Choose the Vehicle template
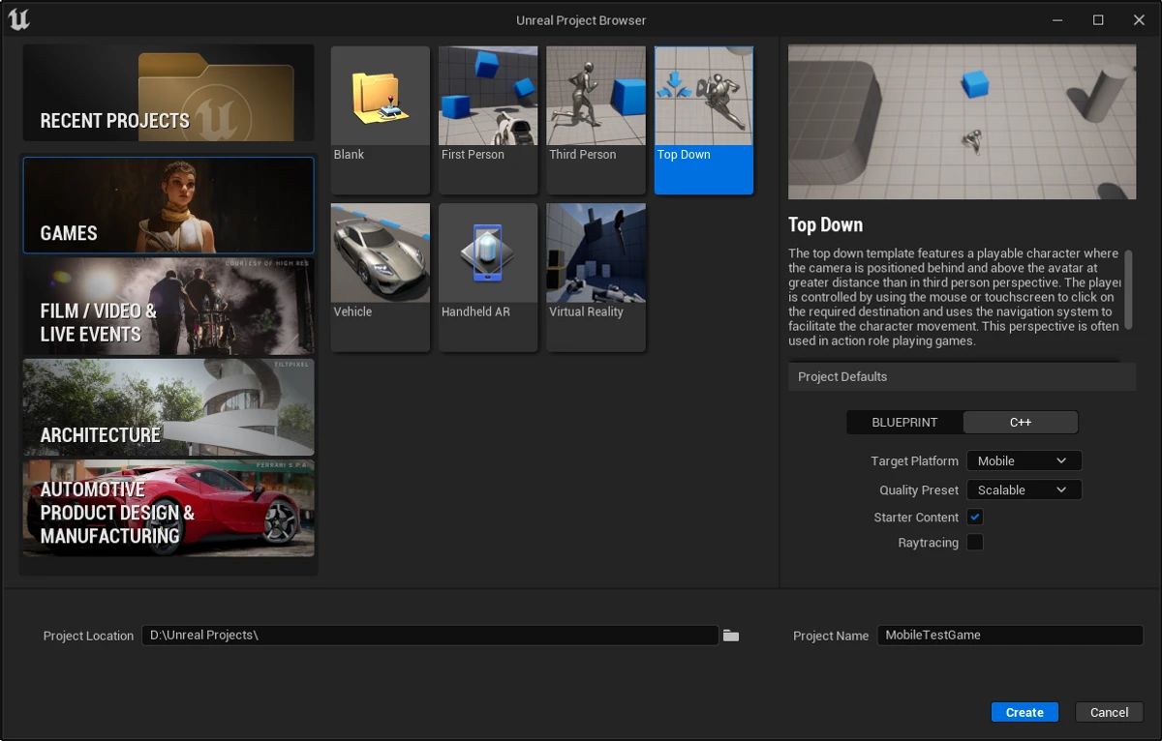Viewport: 1162px width, 741px height. coord(381,277)
